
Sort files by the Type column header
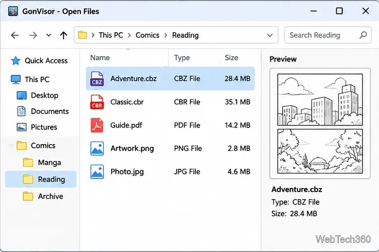point(182,58)
